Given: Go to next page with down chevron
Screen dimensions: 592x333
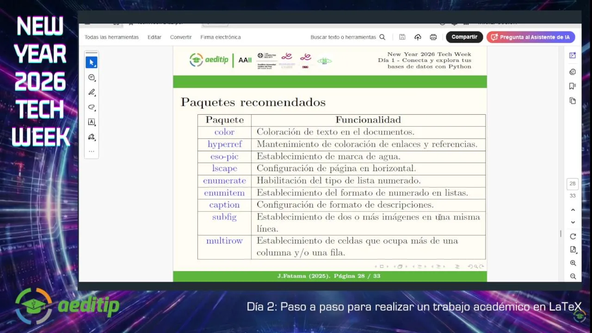Looking at the screenshot, I should click(573, 222).
